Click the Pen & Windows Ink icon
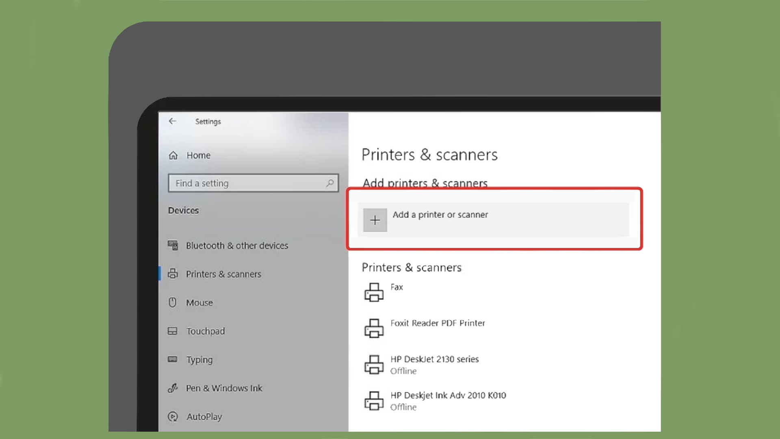Viewport: 780px width, 439px height. tap(173, 388)
